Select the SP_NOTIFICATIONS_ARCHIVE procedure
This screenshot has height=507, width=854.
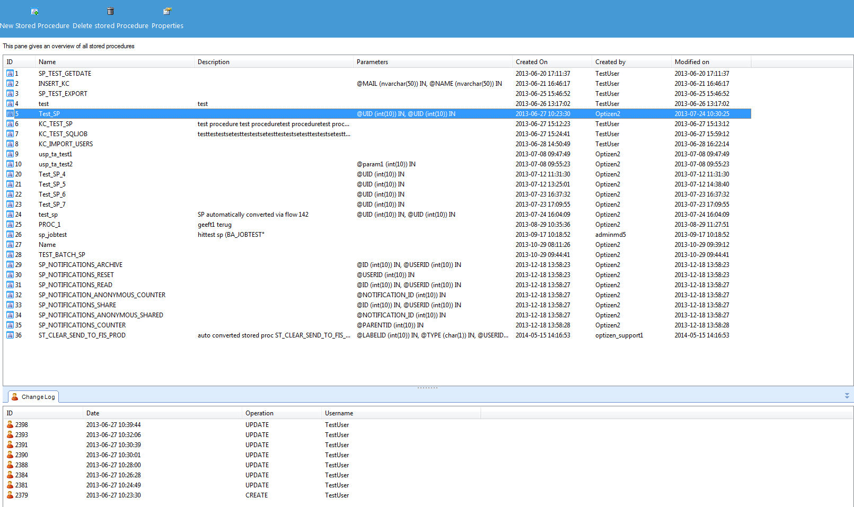click(x=81, y=265)
